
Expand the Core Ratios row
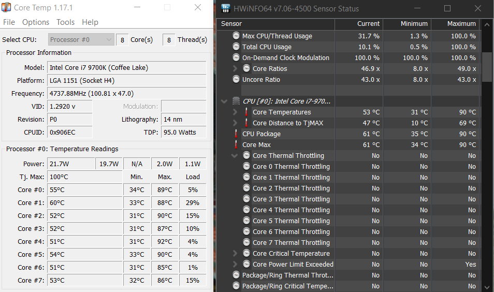(235, 68)
